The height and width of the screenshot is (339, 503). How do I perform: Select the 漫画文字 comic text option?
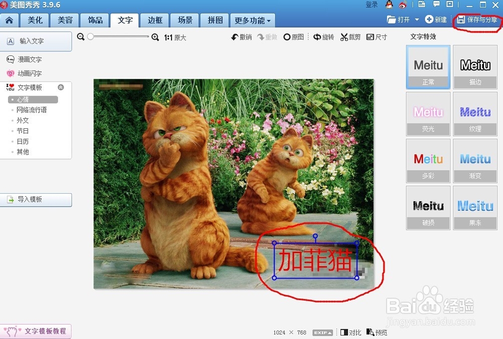point(29,59)
